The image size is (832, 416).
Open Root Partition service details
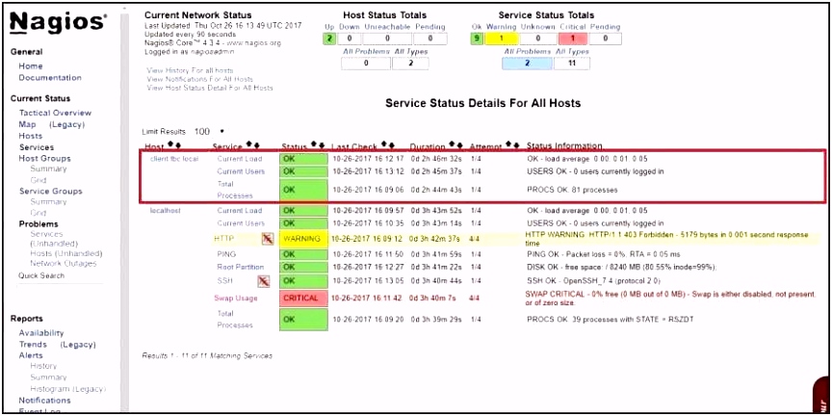(x=241, y=267)
